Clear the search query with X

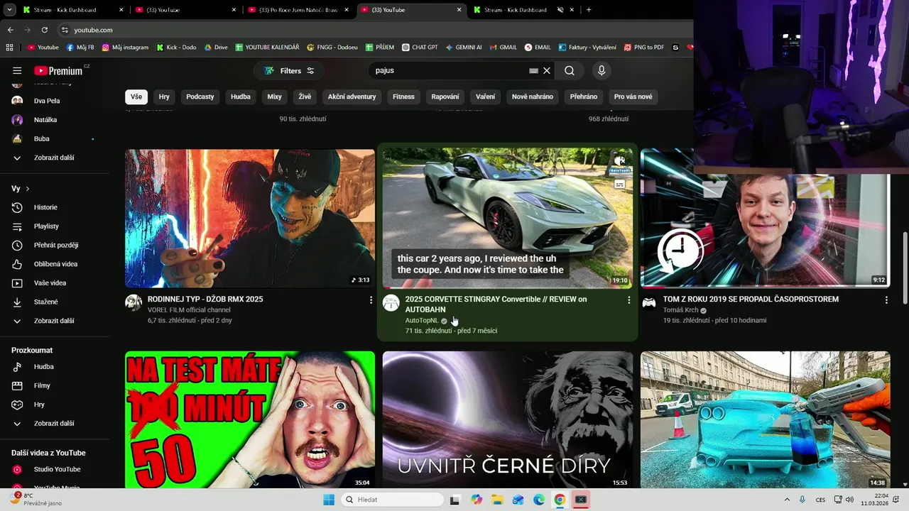click(x=547, y=70)
